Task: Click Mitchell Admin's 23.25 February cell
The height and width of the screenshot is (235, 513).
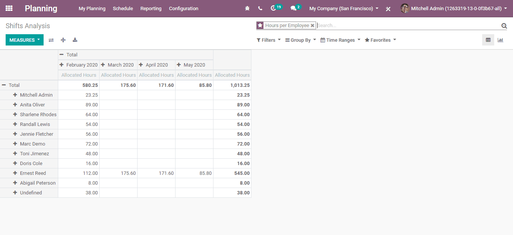Action: (x=79, y=95)
